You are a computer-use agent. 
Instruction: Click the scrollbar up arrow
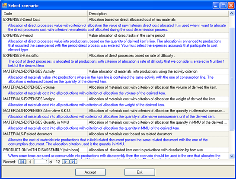click(232, 13)
